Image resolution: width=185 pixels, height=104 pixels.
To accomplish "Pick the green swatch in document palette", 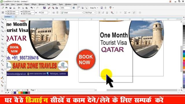I will pyautogui.click(x=24, y=93).
